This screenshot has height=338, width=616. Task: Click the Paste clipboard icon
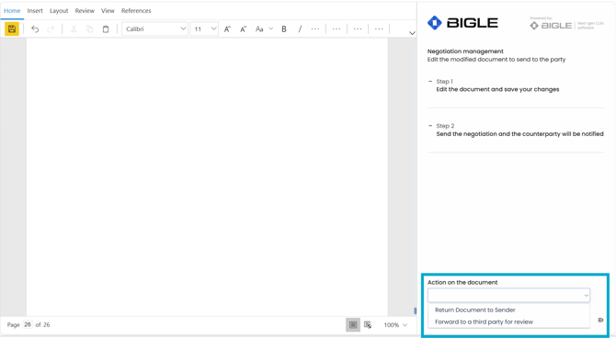106,29
